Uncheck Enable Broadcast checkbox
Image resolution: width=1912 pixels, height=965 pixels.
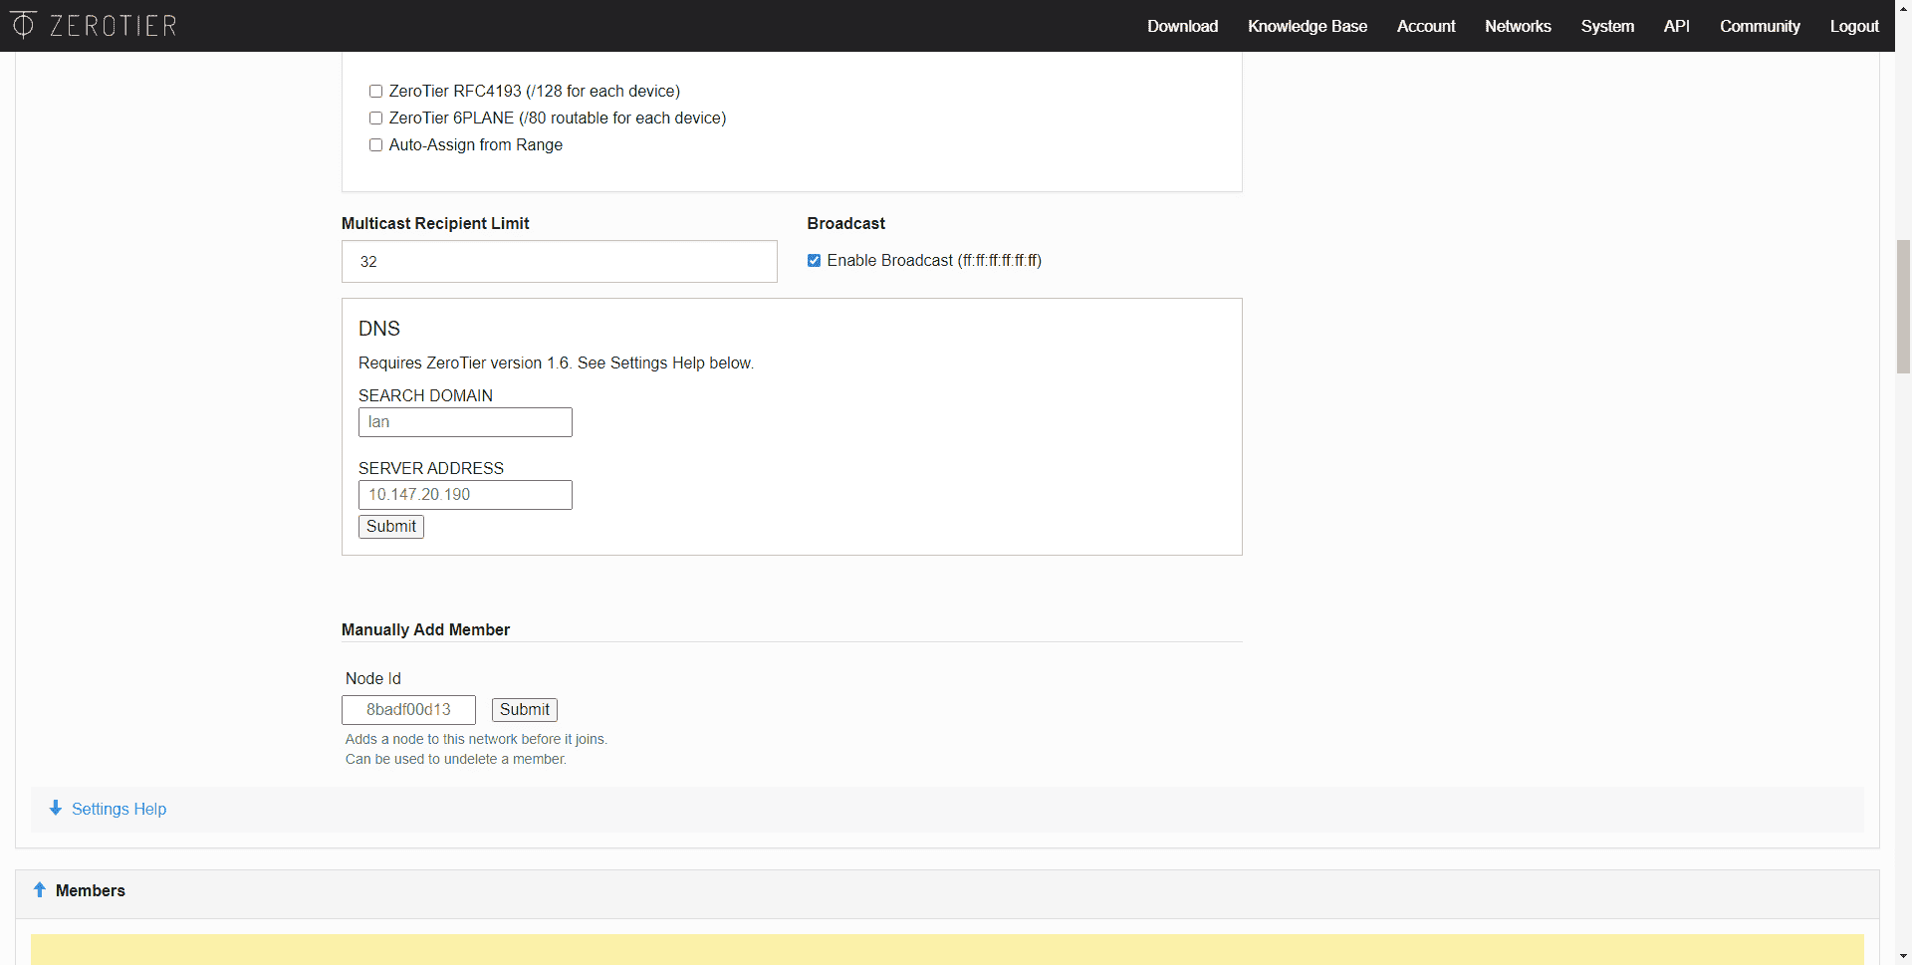[814, 260]
